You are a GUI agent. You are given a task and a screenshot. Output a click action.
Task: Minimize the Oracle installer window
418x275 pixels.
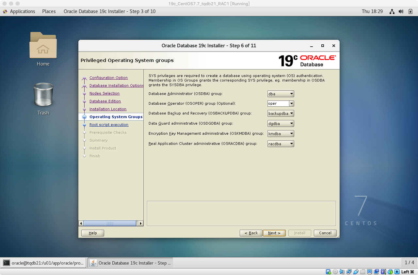(312, 46)
